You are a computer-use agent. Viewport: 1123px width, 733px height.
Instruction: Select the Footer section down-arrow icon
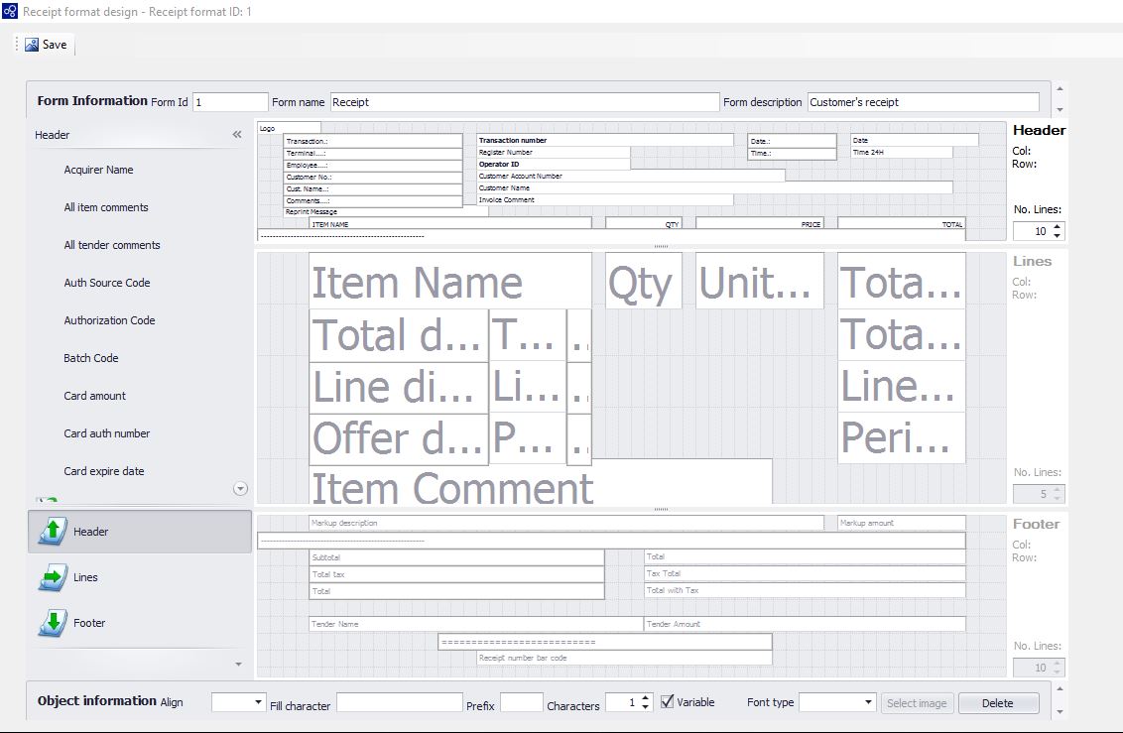[x=52, y=623]
